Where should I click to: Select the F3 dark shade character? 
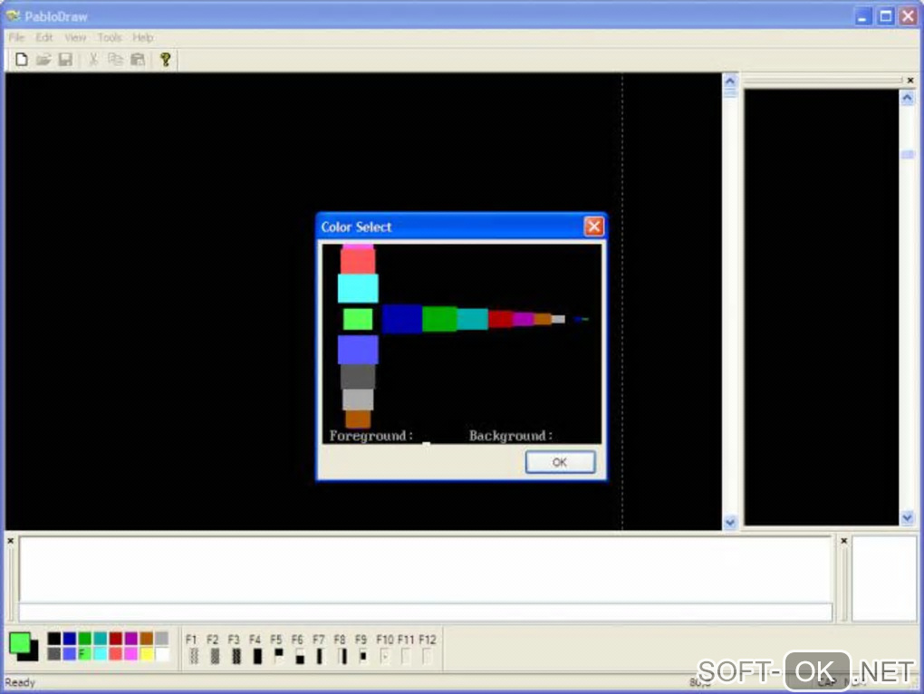tap(236, 656)
